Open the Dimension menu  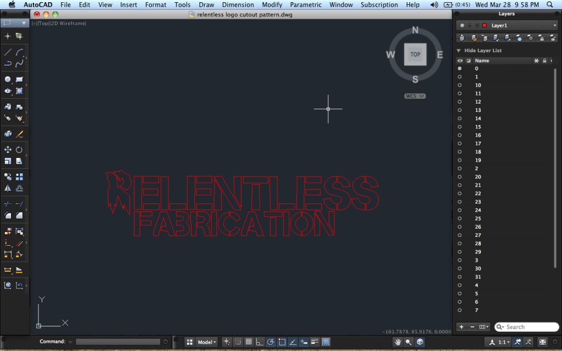(x=238, y=4)
